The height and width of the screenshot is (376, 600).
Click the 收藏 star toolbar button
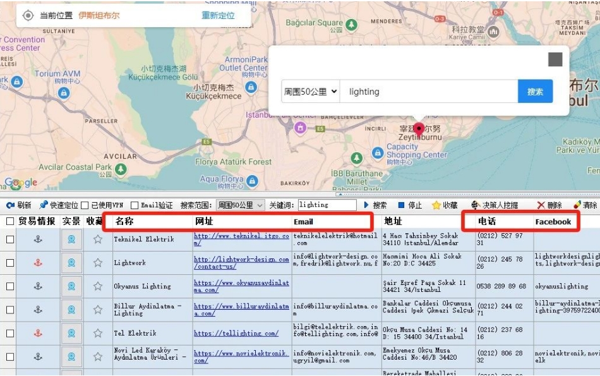[445, 205]
